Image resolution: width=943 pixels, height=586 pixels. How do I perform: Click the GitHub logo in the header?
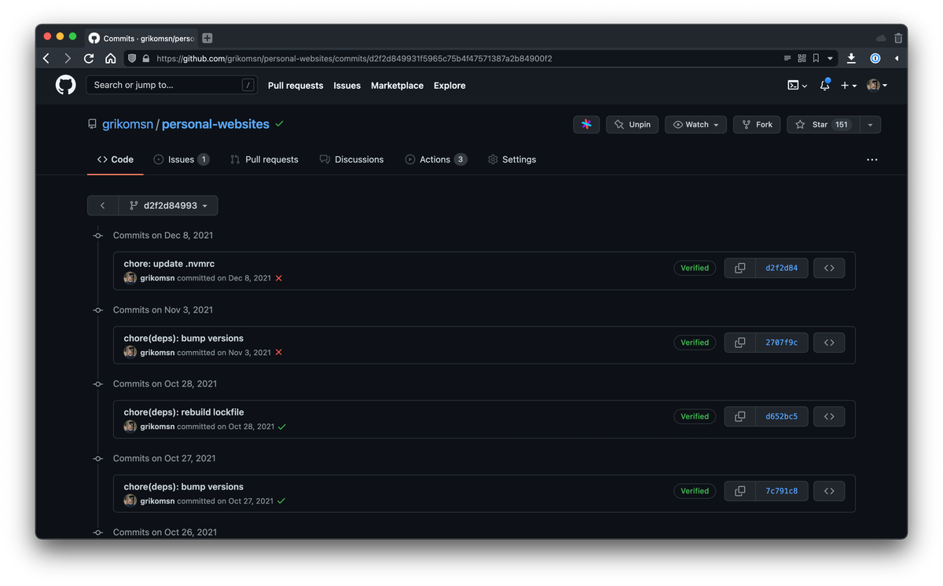click(66, 85)
